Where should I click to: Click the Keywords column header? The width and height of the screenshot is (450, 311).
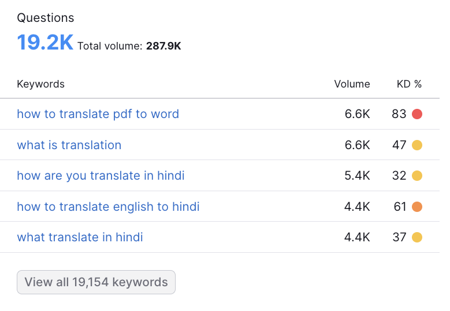(40, 84)
